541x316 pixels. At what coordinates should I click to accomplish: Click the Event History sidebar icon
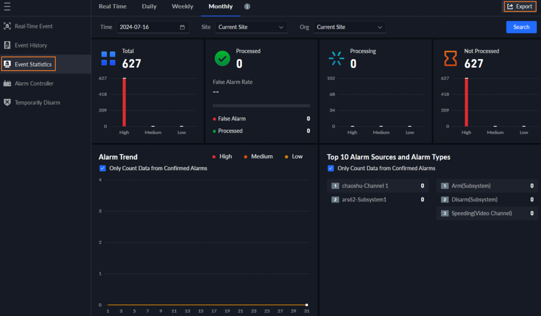[x=7, y=45]
